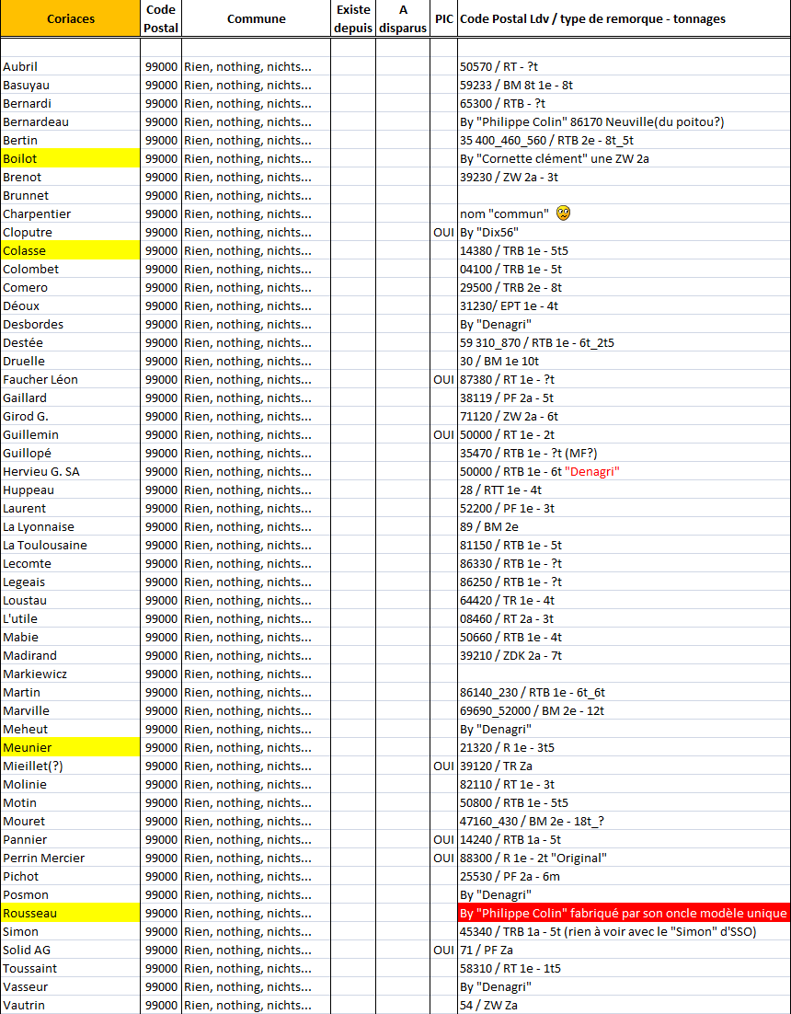This screenshot has height=1014, width=791.
Task: Select the L'utile name cell
Action: point(71,619)
